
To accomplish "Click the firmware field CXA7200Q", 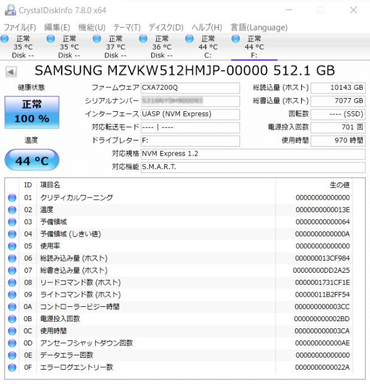I will pos(190,88).
